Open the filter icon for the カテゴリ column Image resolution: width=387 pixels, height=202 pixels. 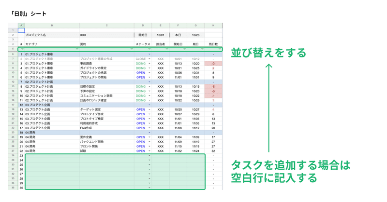pyautogui.click(x=77, y=49)
